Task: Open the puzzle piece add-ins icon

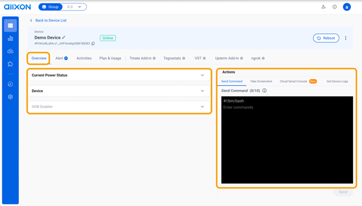Action: pos(11,64)
